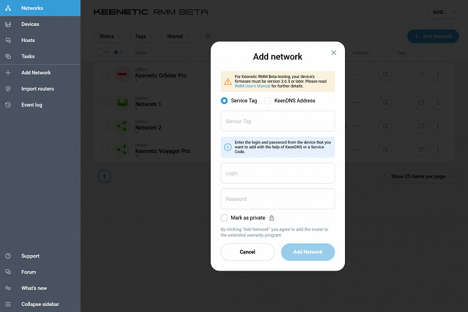Open Event log from the sidebar
468x312 pixels.
31,105
